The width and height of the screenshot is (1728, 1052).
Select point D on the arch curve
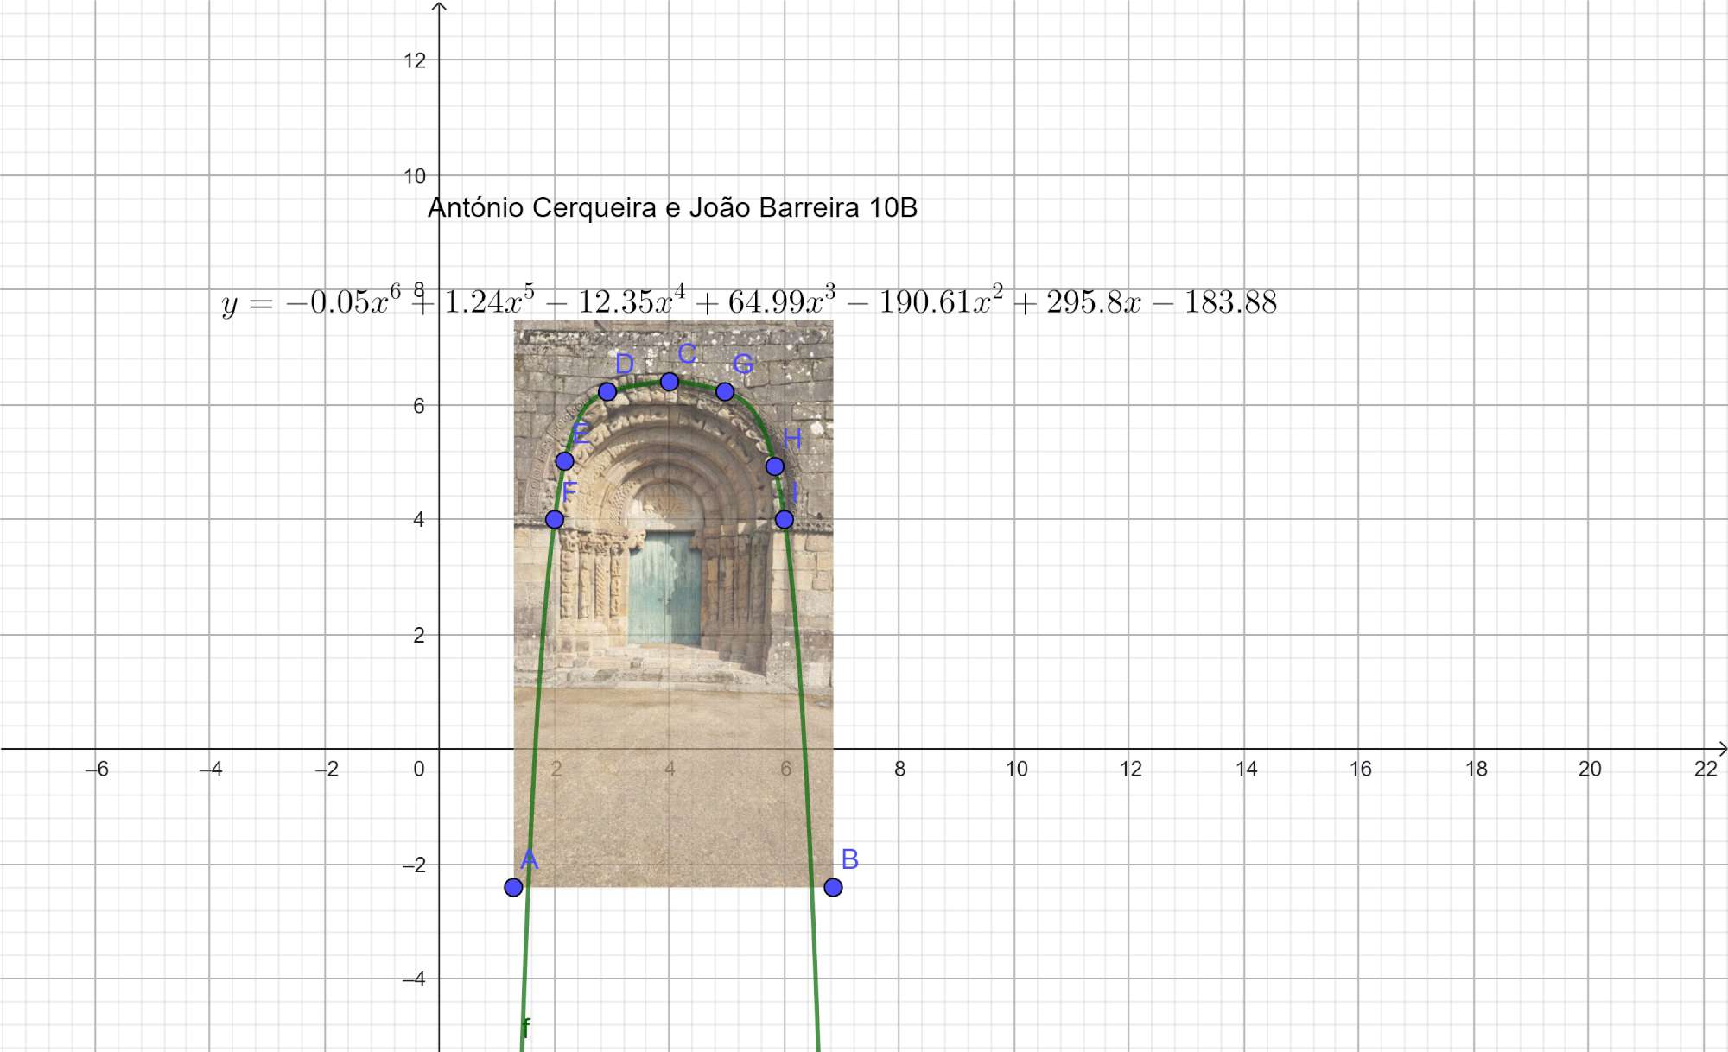[607, 392]
